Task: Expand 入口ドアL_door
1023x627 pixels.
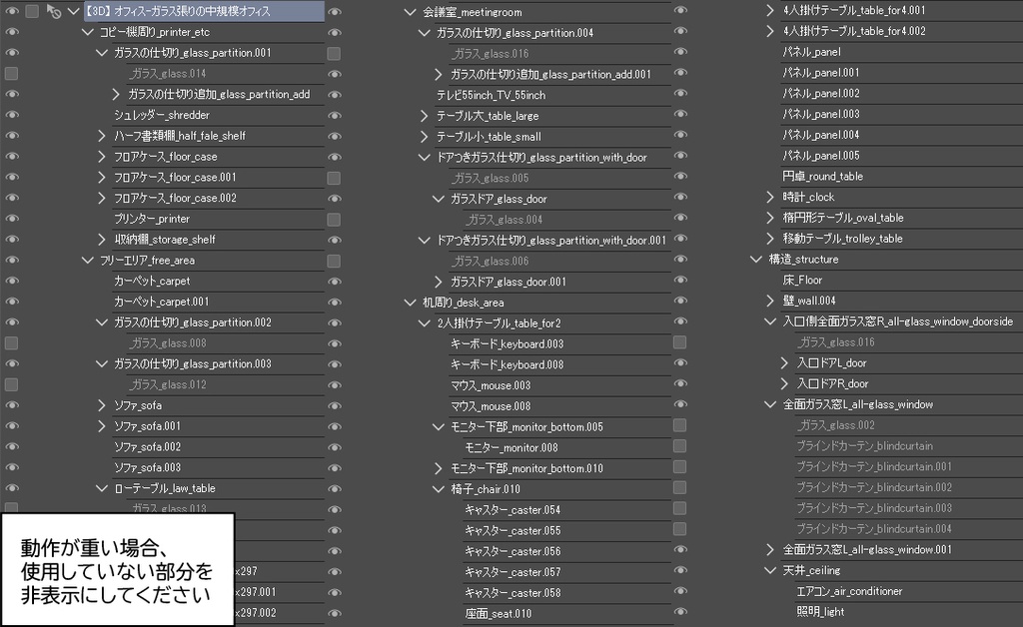Action: coord(784,363)
